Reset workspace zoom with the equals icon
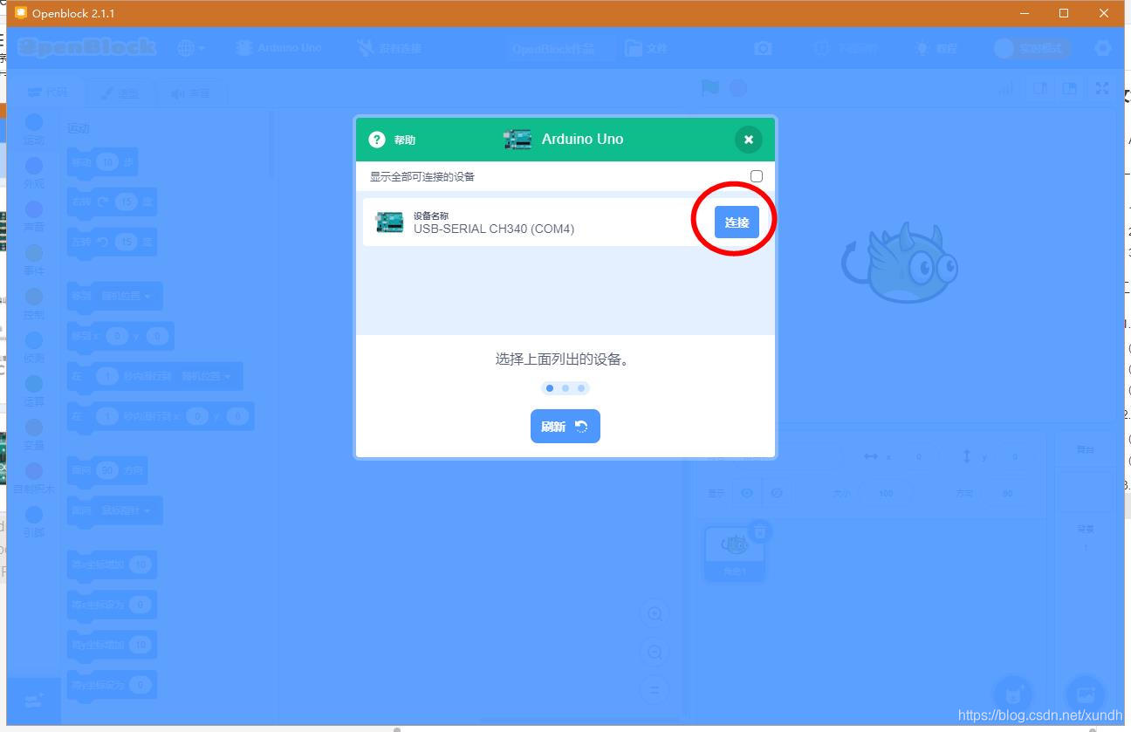 point(655,690)
